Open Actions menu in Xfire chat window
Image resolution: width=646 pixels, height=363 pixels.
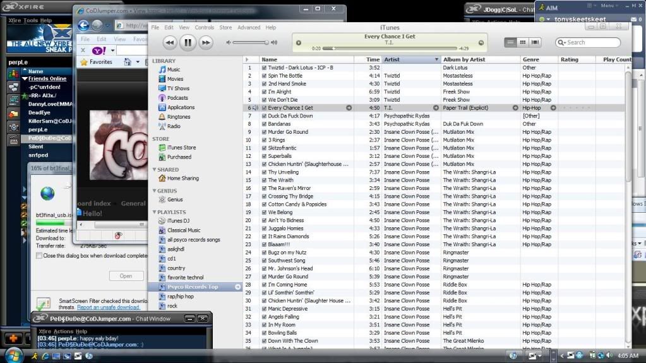(x=63, y=331)
